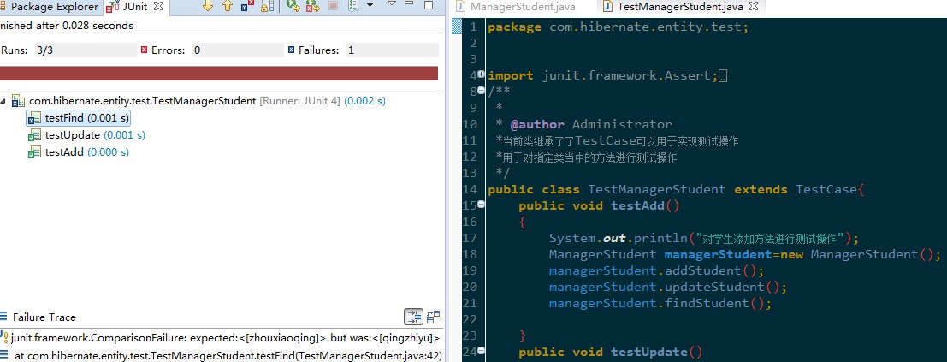Toggle Show Failures Only filter
The width and height of the screenshot is (947, 362).
pos(247,7)
